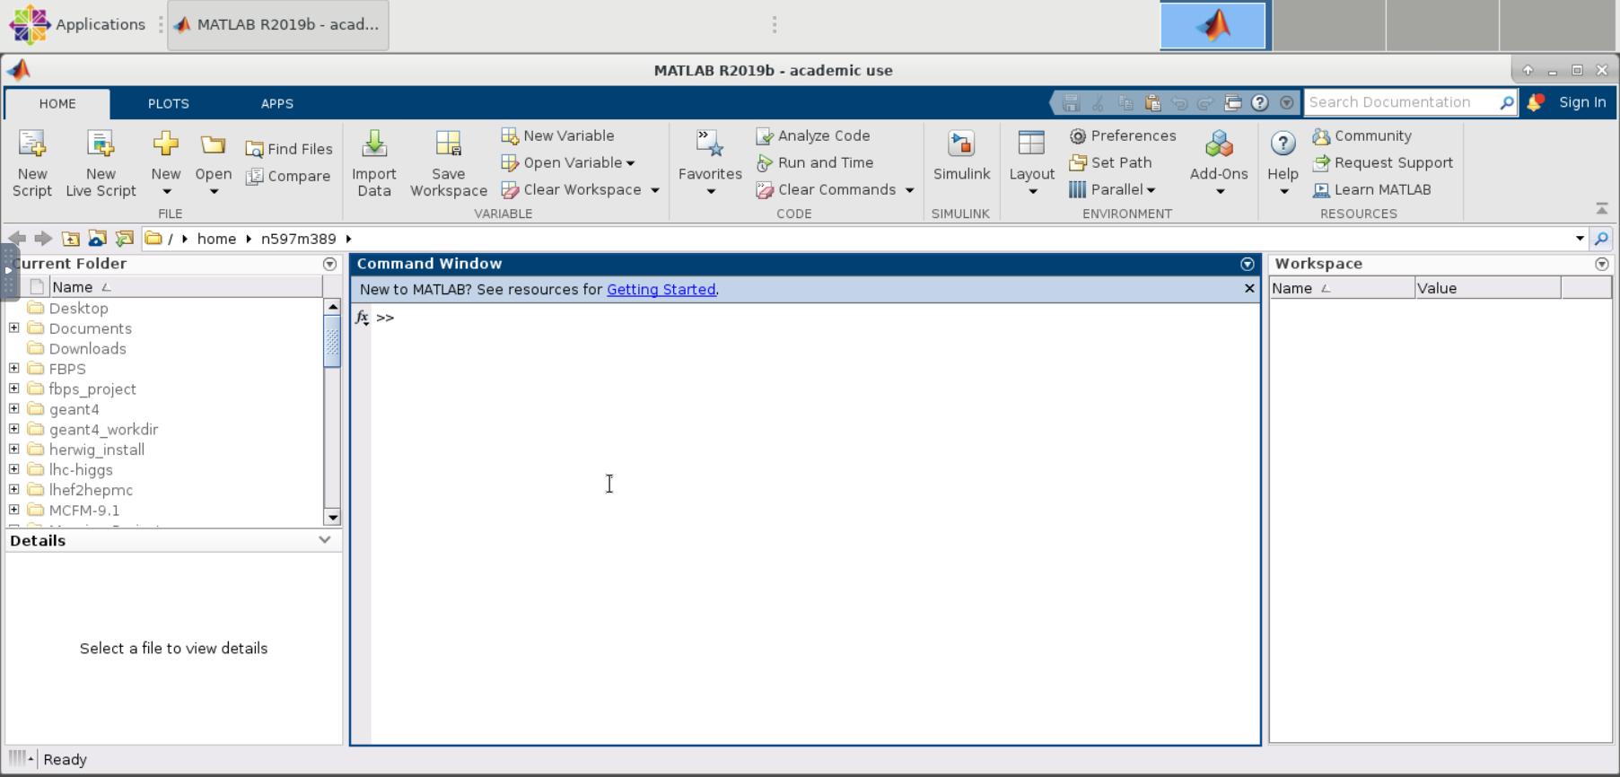Click the Current Folder scroll down arrow
The image size is (1620, 777).
tap(332, 517)
